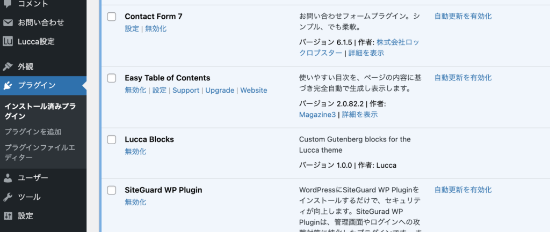Click the お問い合わせ mail icon in sidebar
This screenshot has width=550, height=232.
pos(8,23)
